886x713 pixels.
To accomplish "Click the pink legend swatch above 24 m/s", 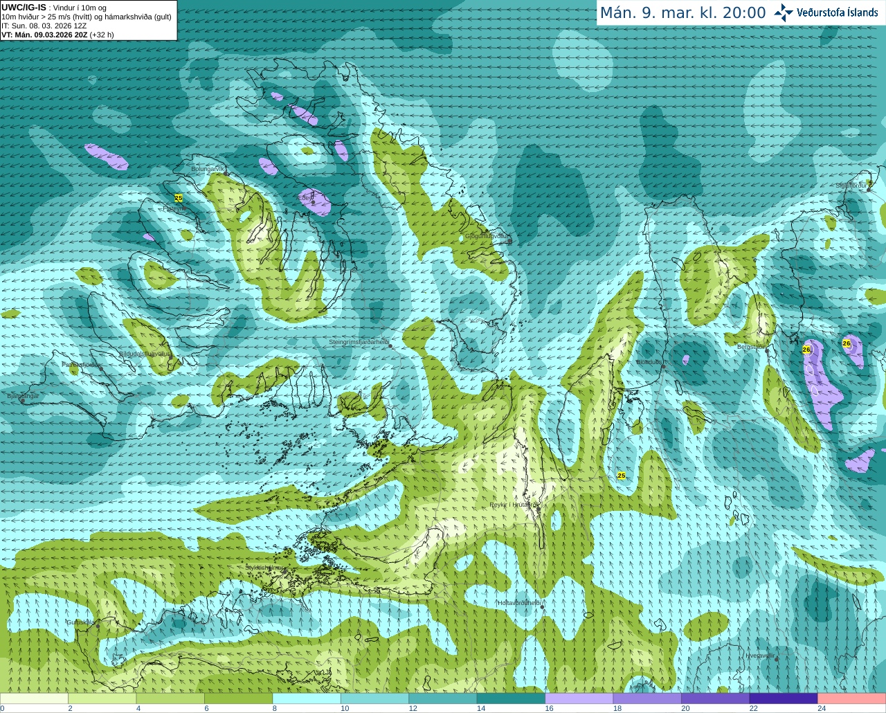I will click(852, 698).
